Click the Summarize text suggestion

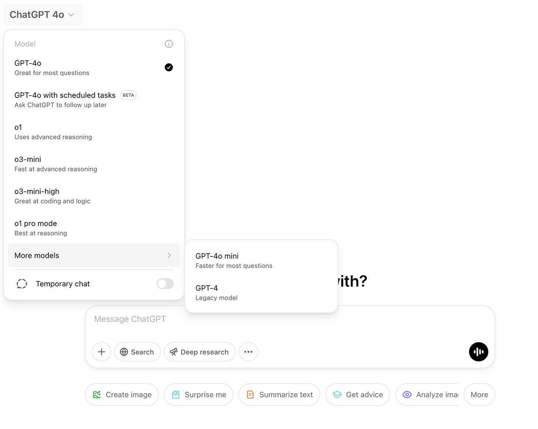click(x=279, y=395)
